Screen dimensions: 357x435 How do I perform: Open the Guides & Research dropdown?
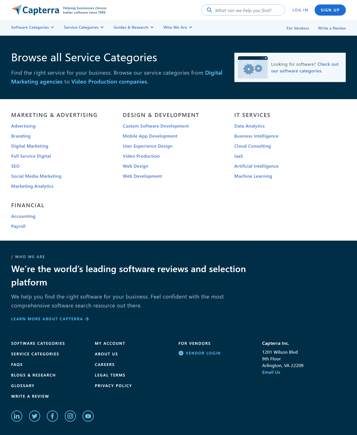(x=133, y=27)
